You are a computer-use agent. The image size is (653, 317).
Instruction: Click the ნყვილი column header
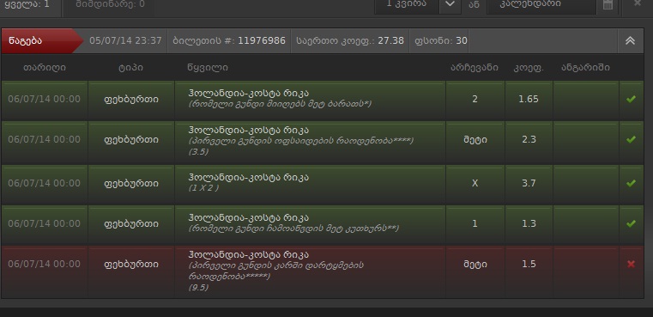[x=208, y=68]
